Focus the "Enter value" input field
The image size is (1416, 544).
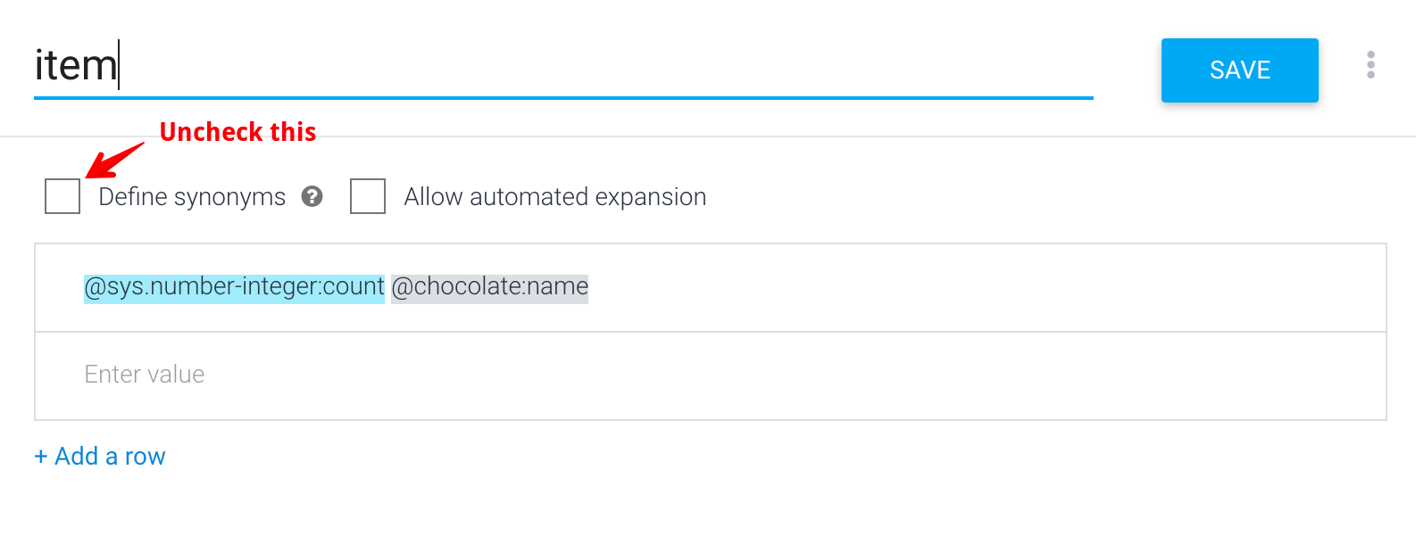(710, 375)
